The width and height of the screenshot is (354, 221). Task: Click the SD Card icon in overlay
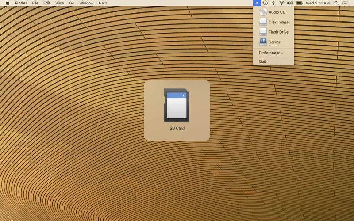tap(177, 105)
